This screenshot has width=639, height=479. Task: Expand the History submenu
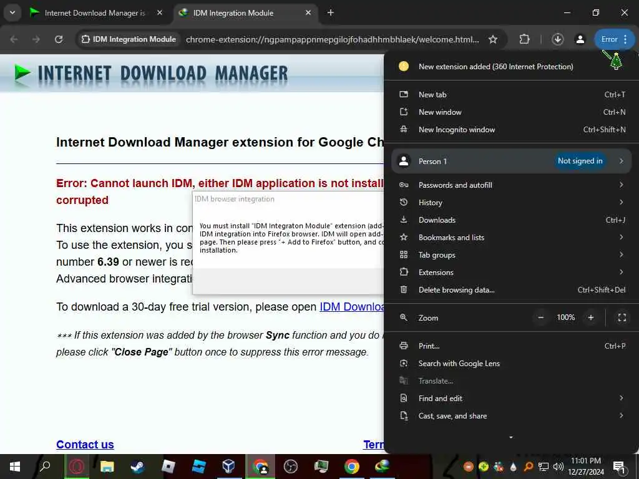tap(512, 203)
